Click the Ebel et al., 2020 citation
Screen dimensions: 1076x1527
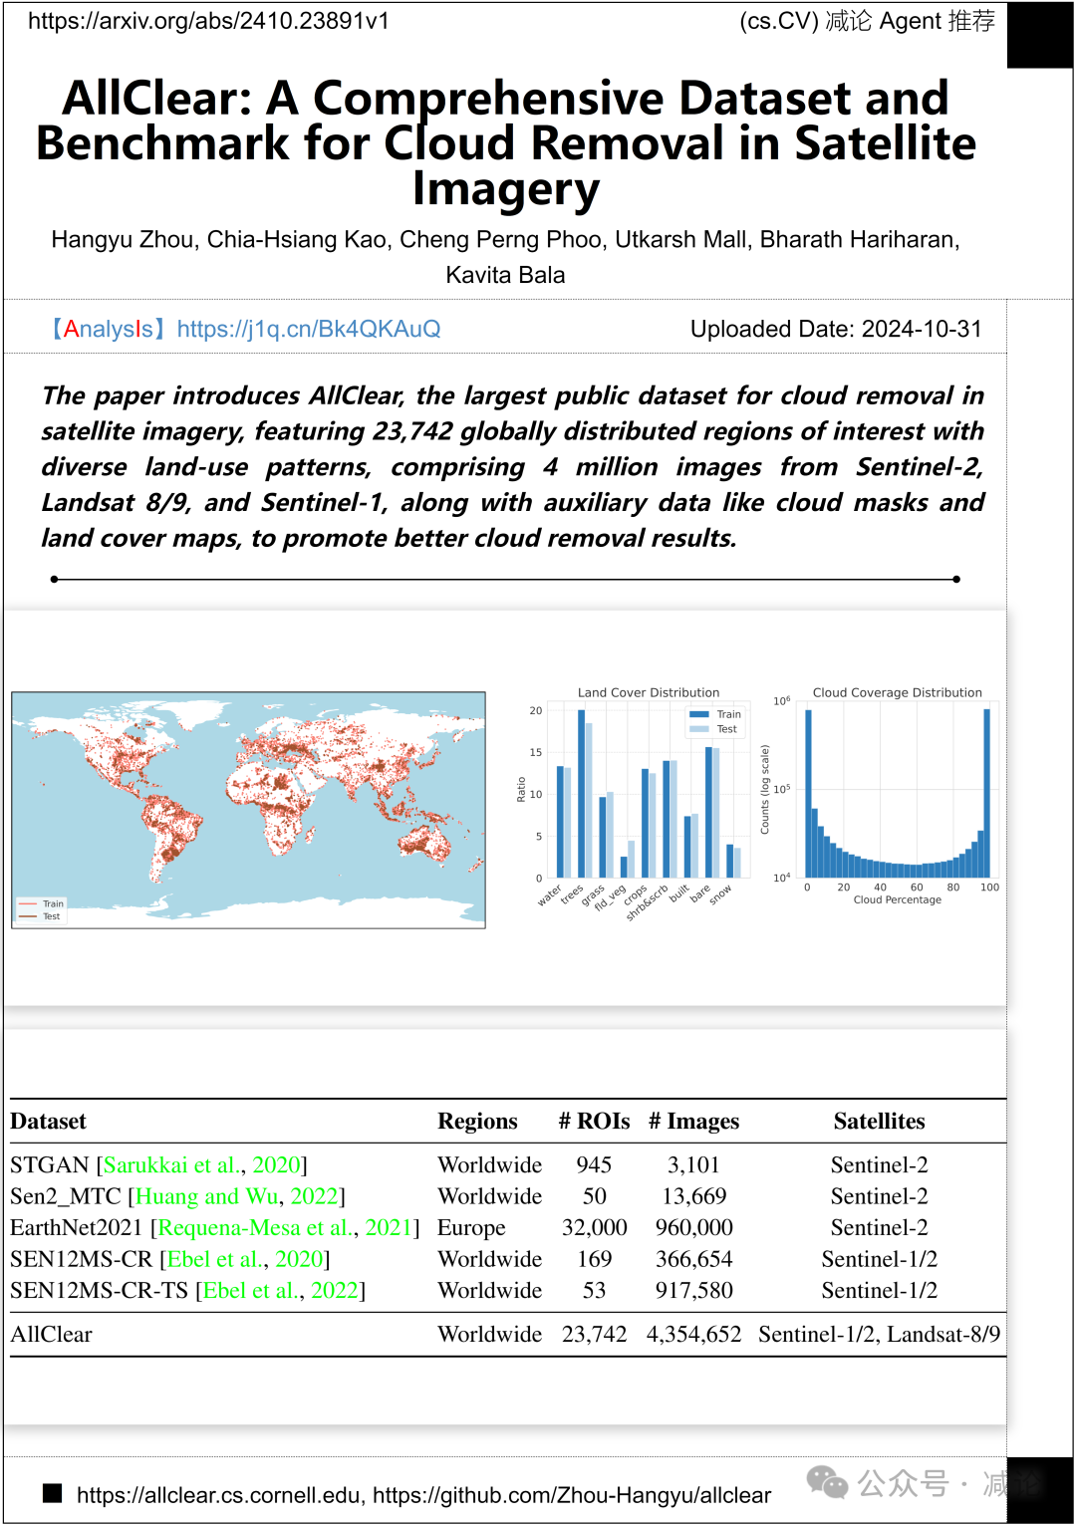pos(245,1259)
